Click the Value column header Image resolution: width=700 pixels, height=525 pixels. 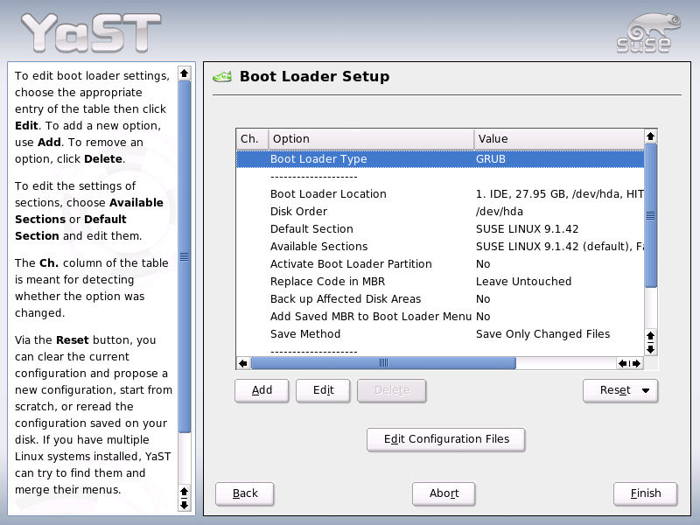point(559,139)
